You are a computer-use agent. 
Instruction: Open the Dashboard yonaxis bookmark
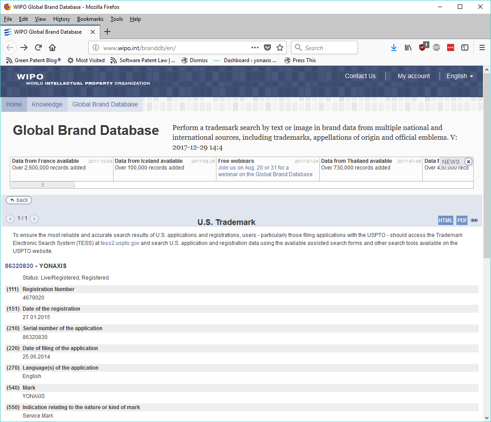(x=245, y=60)
